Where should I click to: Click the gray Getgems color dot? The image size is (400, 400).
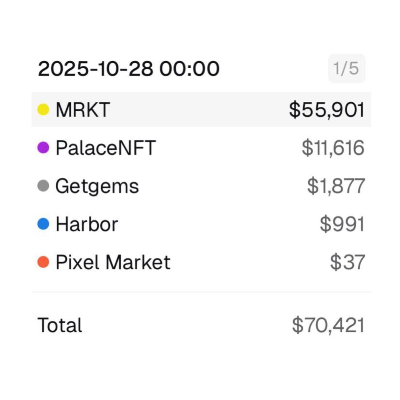pos(43,186)
